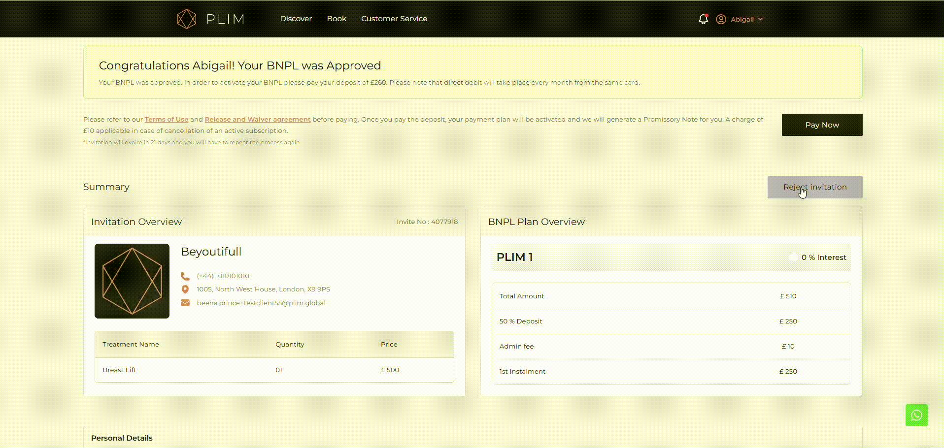Click the Summary heading
The width and height of the screenshot is (944, 448).
pos(106,187)
